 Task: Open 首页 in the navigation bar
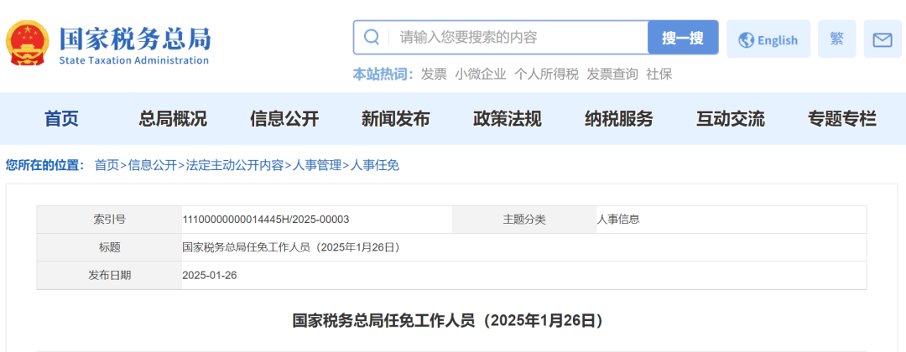(61, 119)
